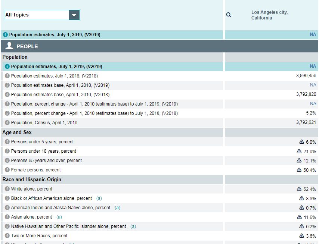Click info icon beside White alone, percent
The width and height of the screenshot is (319, 244).
click(x=7, y=189)
